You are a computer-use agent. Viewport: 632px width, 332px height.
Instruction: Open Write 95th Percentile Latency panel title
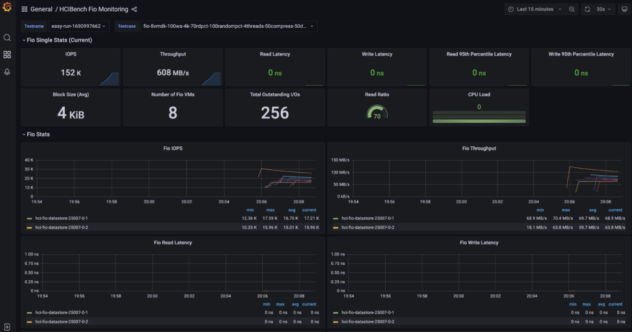(581, 54)
